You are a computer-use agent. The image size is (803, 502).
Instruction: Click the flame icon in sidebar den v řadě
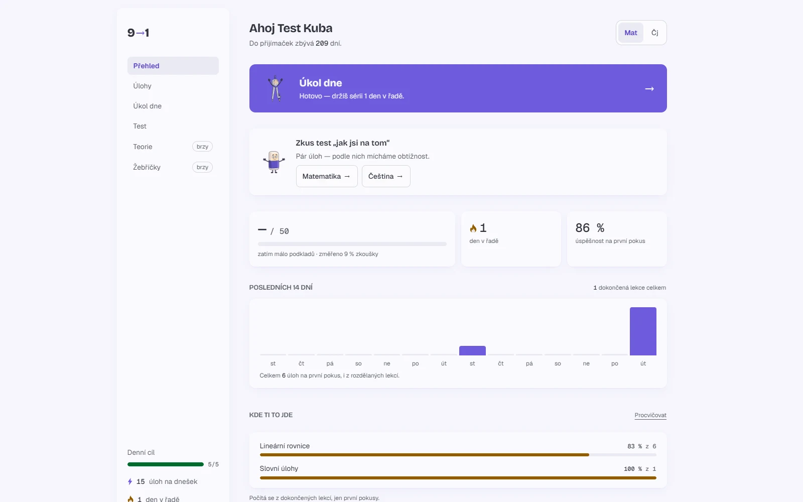(x=130, y=499)
